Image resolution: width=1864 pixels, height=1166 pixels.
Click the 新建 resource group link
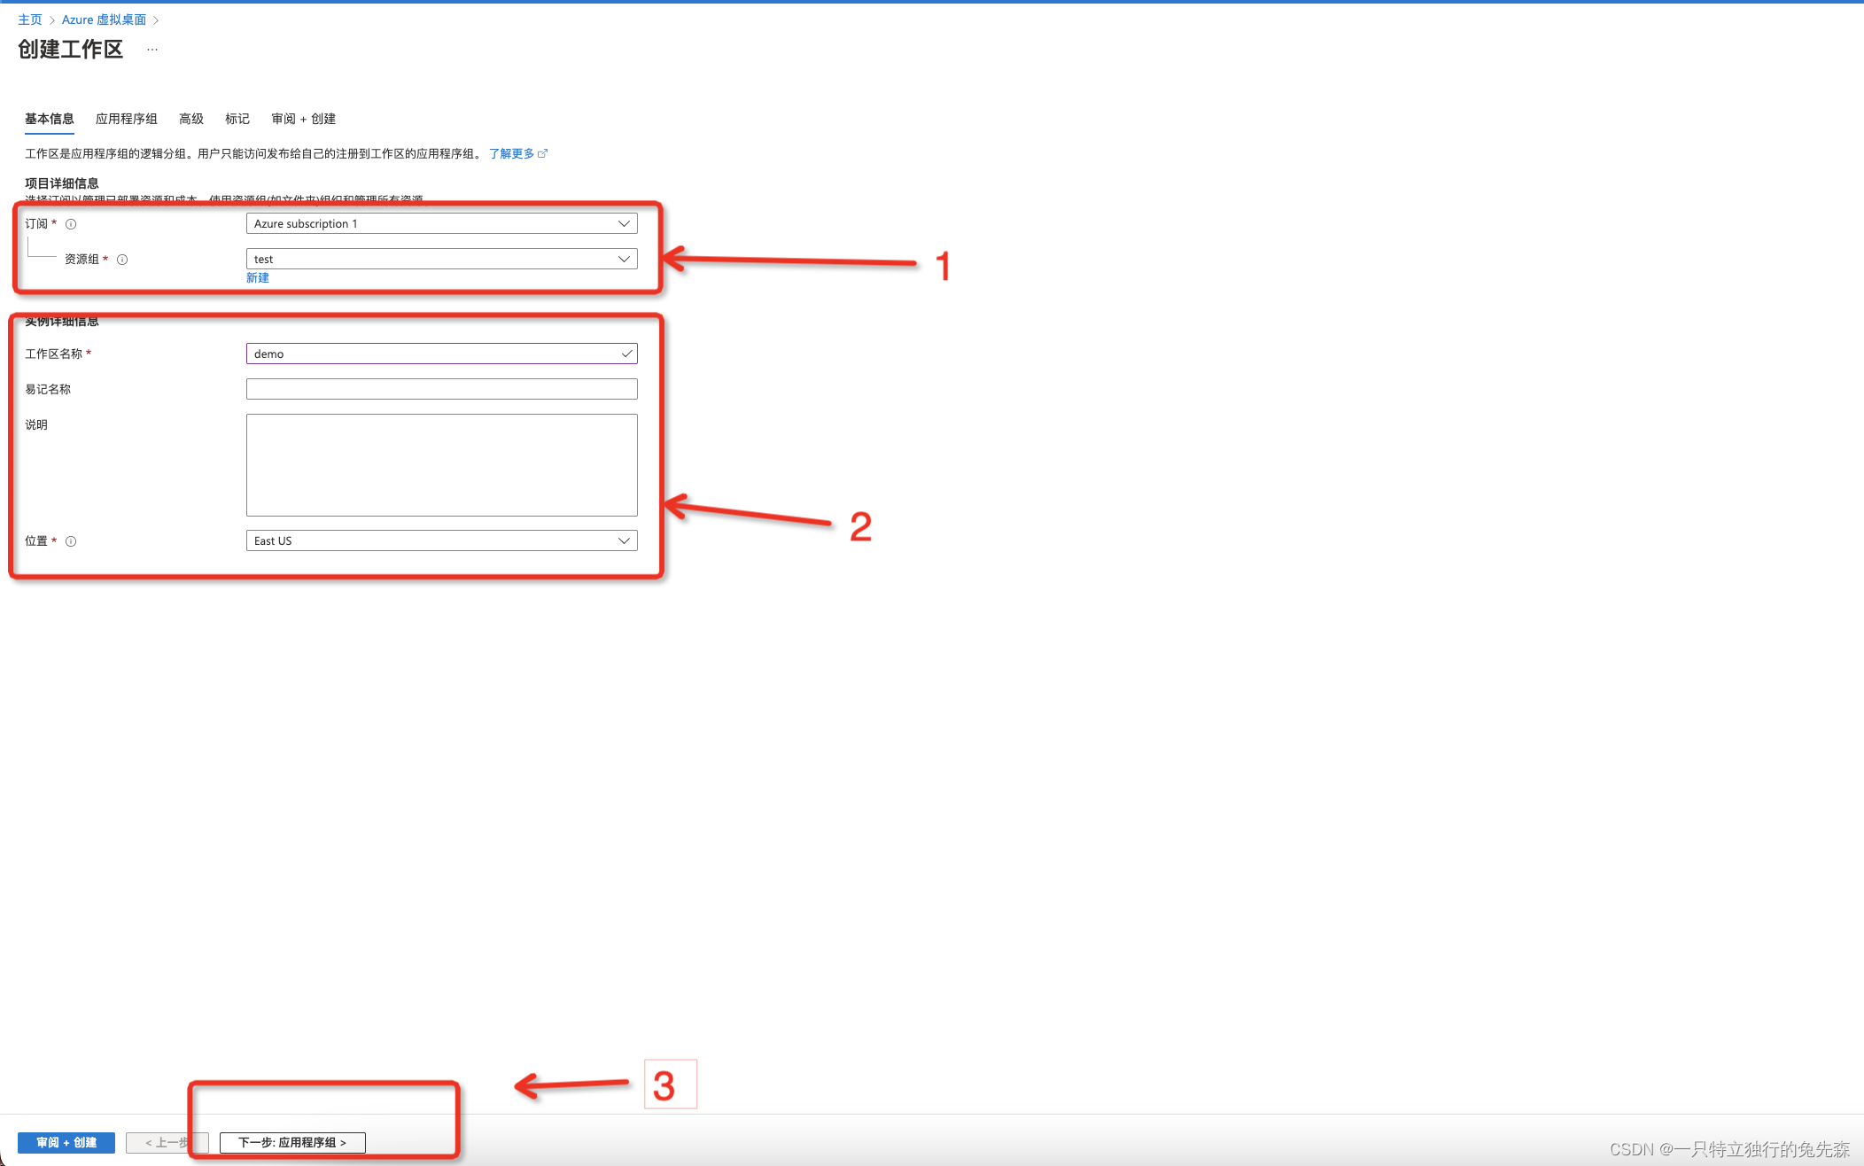257,277
